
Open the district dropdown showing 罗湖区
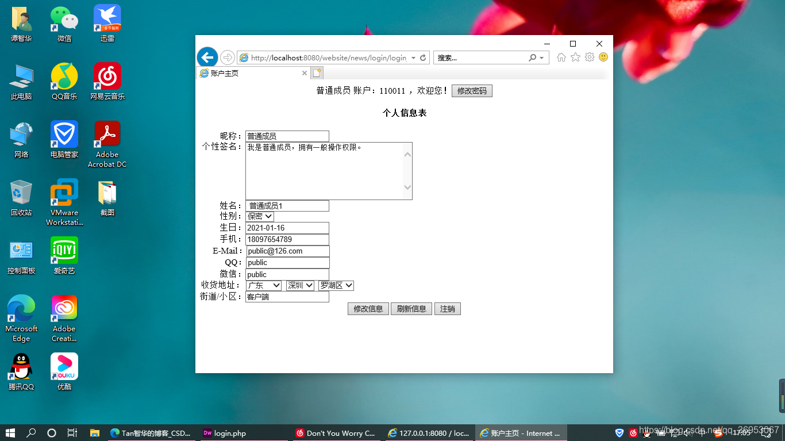[336, 285]
